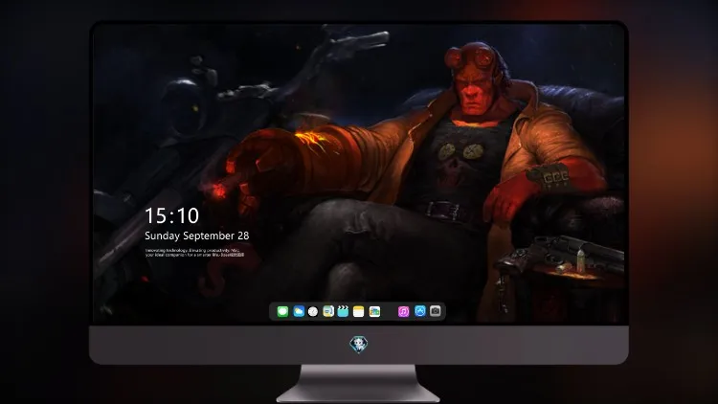The height and width of the screenshot is (404, 718).
Task: Open the colorful Photos gallery icon
Action: click(x=374, y=311)
